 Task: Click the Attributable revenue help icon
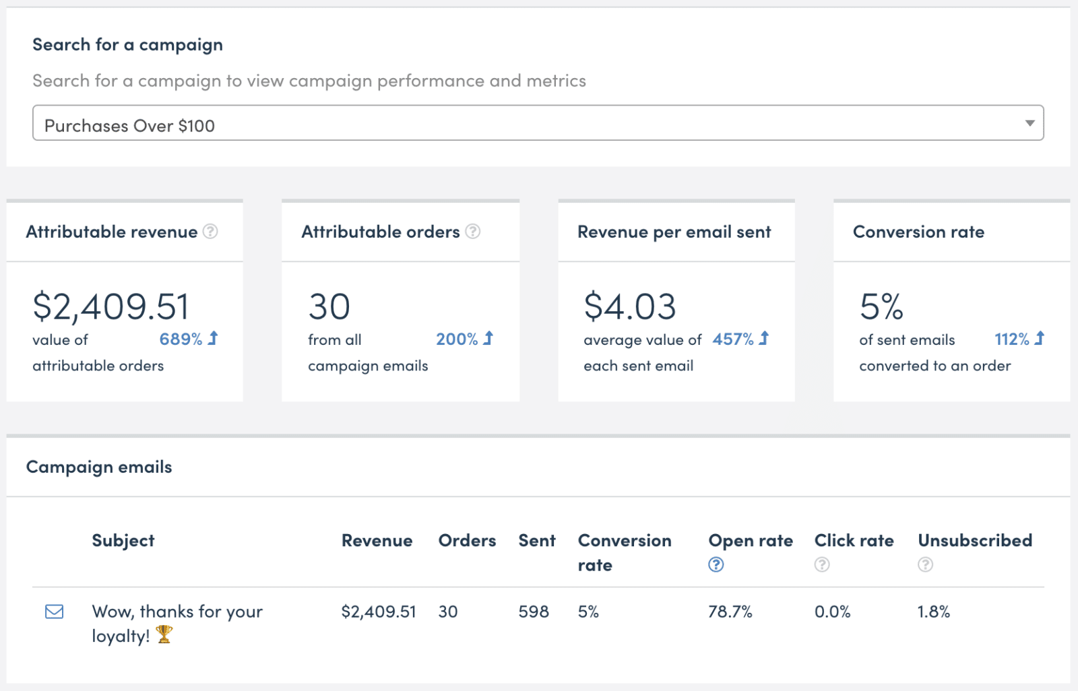click(x=210, y=232)
